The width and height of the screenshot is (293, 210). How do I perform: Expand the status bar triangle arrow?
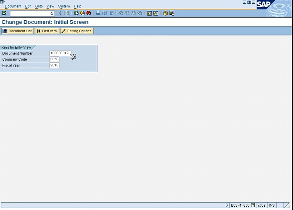(x=227, y=205)
